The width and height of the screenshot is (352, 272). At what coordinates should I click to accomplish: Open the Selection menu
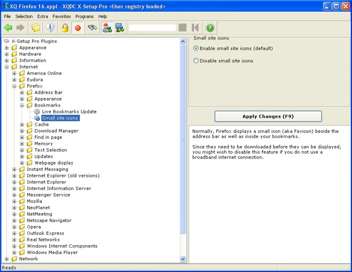pyautogui.click(x=24, y=16)
